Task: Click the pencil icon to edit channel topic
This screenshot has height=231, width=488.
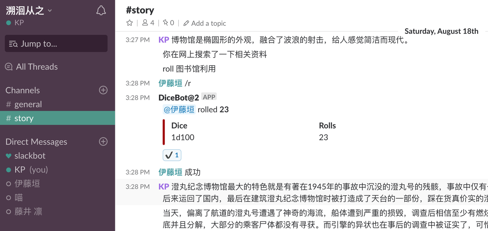Action: pyautogui.click(x=186, y=23)
